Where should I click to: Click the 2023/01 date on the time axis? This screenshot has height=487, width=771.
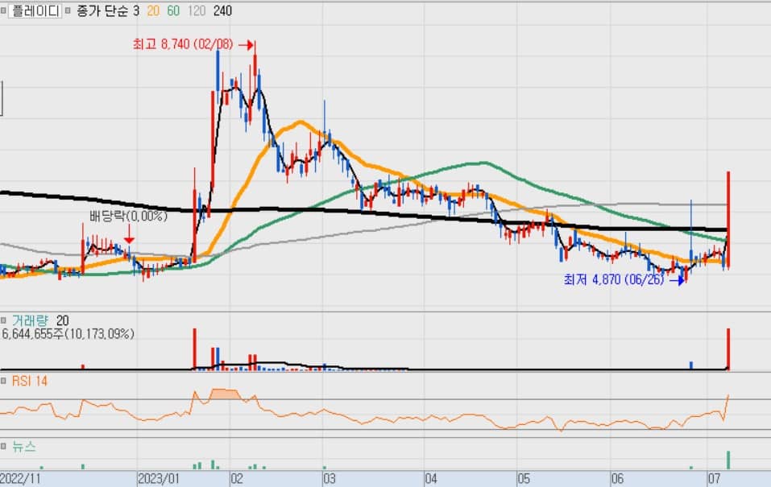tap(159, 479)
